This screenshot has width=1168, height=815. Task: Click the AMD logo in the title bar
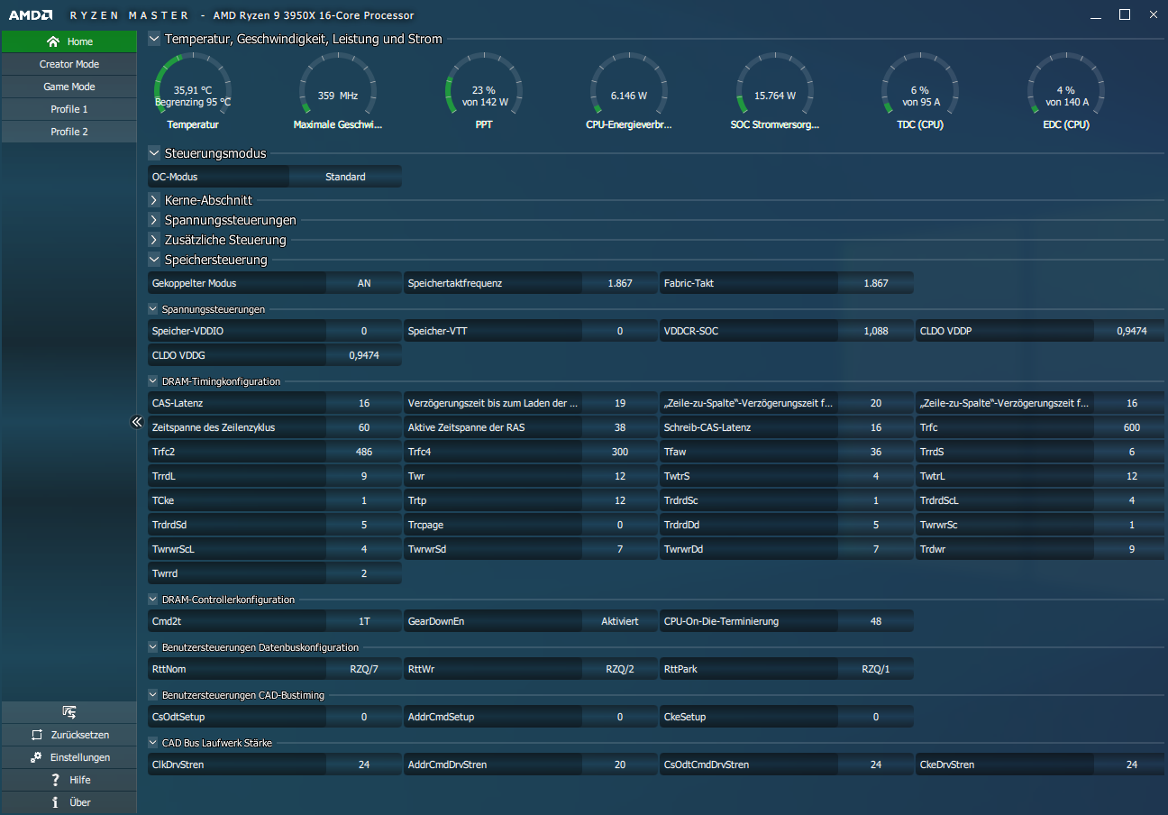31,14
